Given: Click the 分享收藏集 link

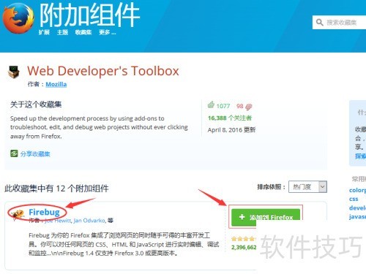Looking at the screenshot, I should tap(35, 154).
